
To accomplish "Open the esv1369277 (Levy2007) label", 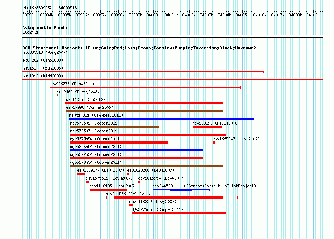I will click(101, 170).
